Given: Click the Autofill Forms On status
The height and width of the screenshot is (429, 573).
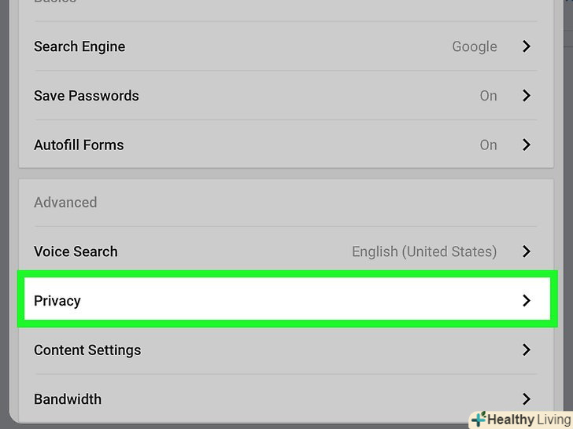Looking at the screenshot, I should point(488,145).
